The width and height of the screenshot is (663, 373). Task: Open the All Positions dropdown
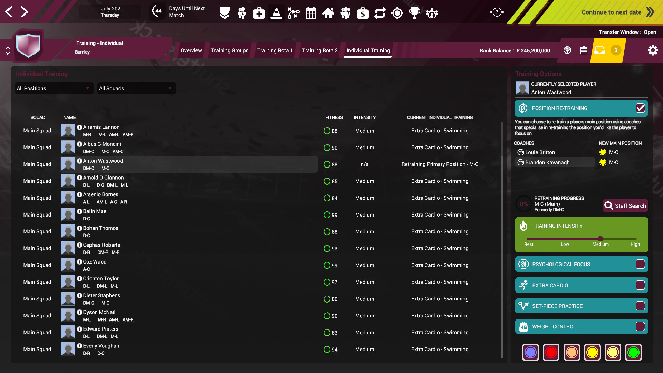click(x=54, y=88)
